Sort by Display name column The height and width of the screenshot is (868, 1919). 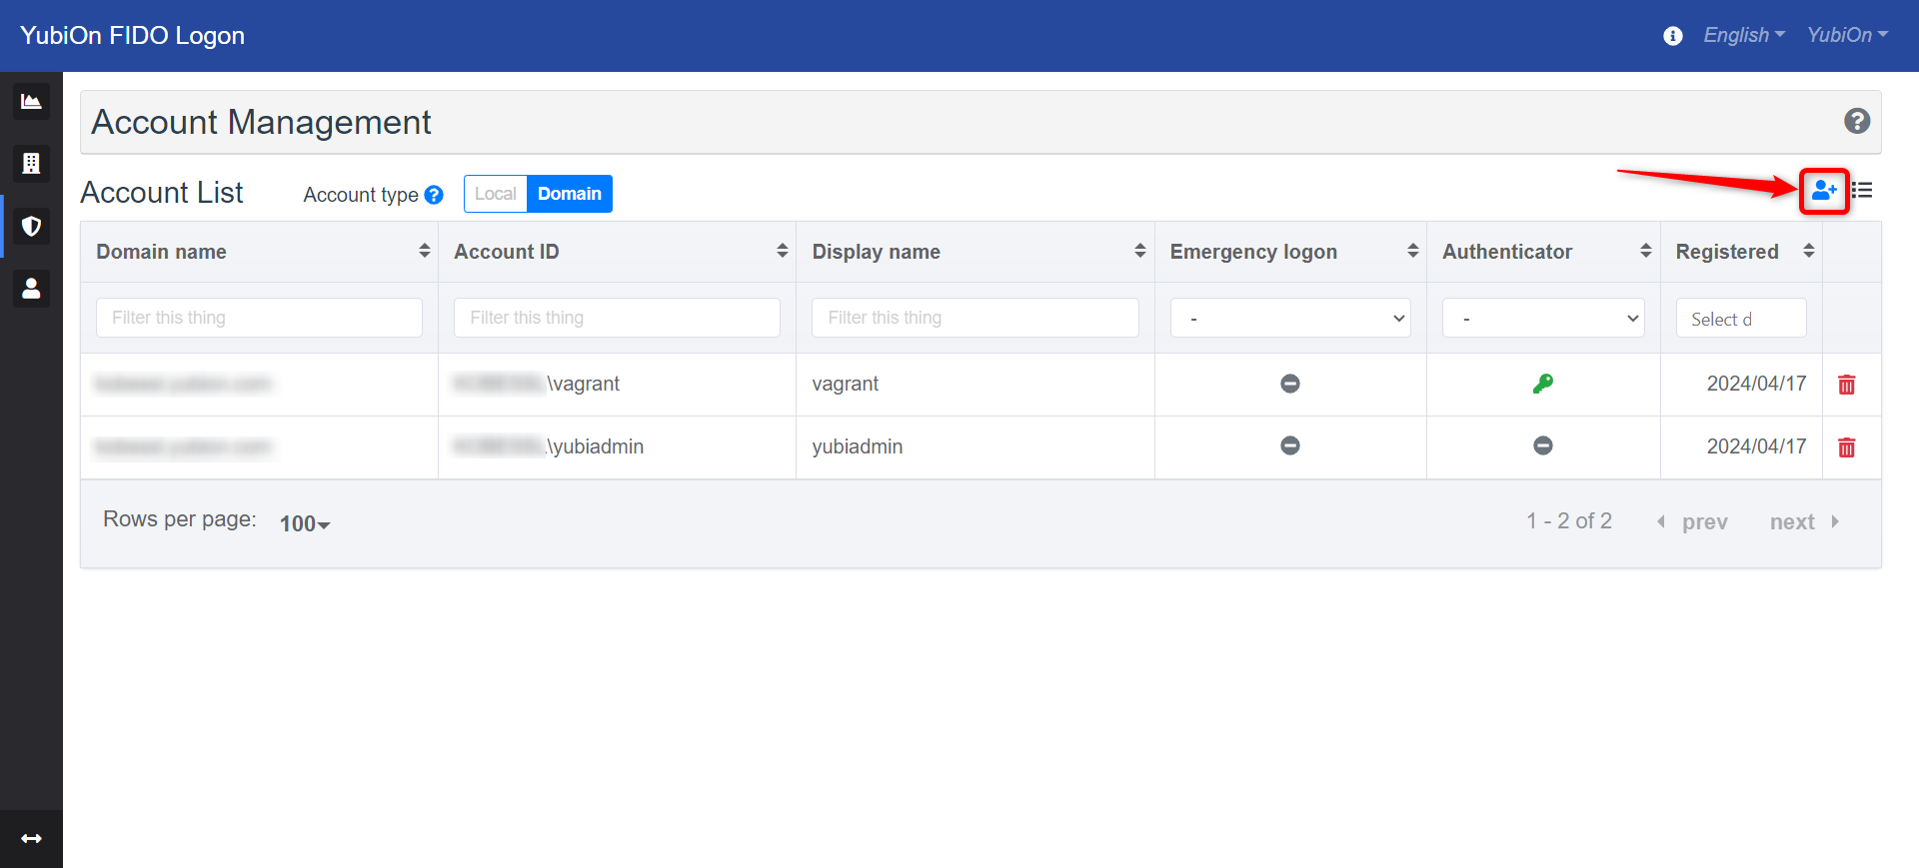point(1140,251)
